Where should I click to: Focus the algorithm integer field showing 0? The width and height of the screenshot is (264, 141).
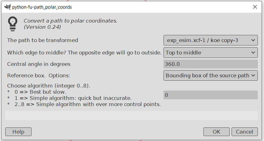pos(210,95)
